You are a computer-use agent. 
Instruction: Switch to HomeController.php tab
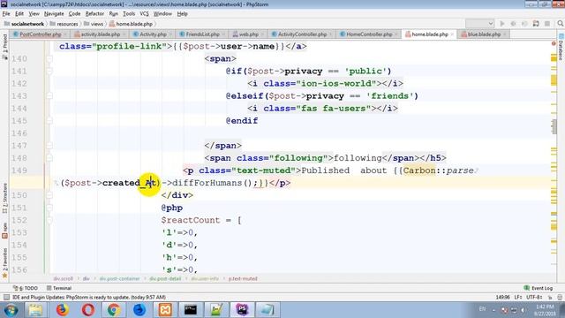pyautogui.click(x=369, y=34)
